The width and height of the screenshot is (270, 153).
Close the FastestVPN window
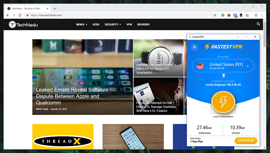click(255, 37)
